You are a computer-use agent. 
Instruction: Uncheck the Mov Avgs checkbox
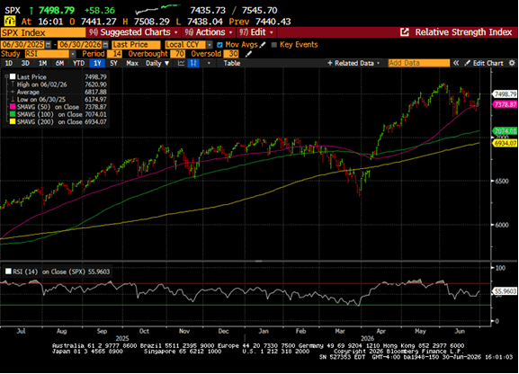(219, 45)
